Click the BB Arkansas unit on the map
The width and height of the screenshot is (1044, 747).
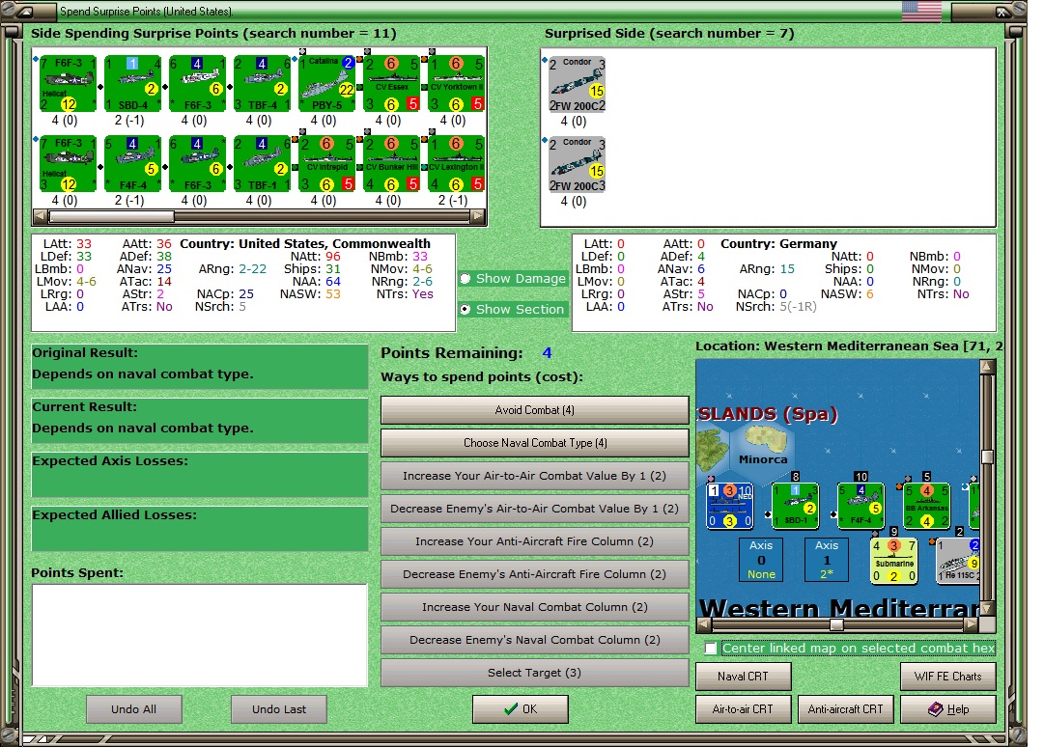coord(927,507)
